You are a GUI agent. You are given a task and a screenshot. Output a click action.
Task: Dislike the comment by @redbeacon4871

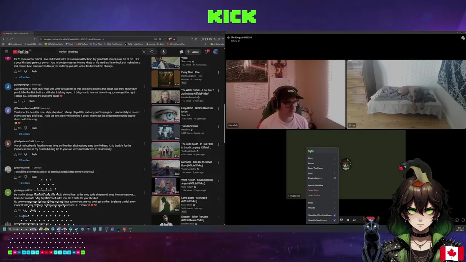[25, 177]
